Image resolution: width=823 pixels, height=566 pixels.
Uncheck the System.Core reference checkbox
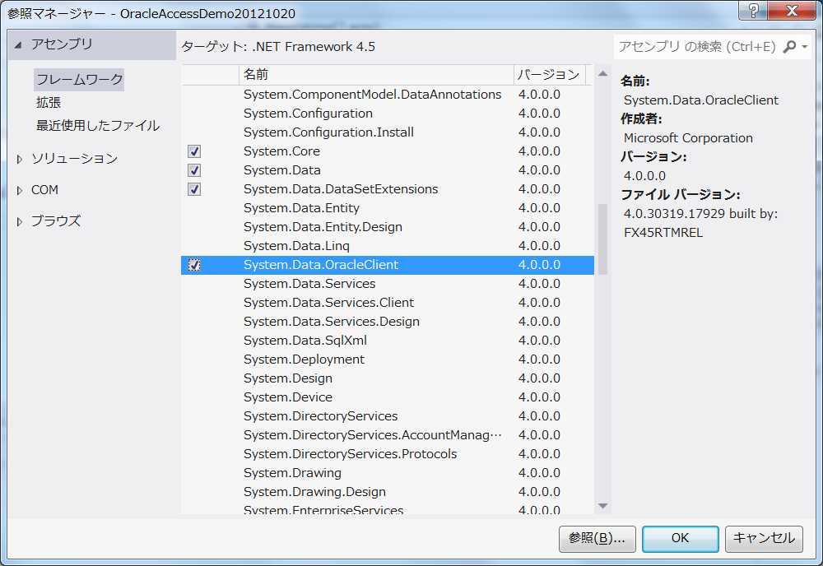pos(194,151)
